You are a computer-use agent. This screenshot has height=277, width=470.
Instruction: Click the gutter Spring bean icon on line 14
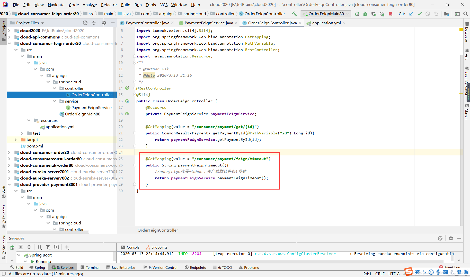point(127,88)
